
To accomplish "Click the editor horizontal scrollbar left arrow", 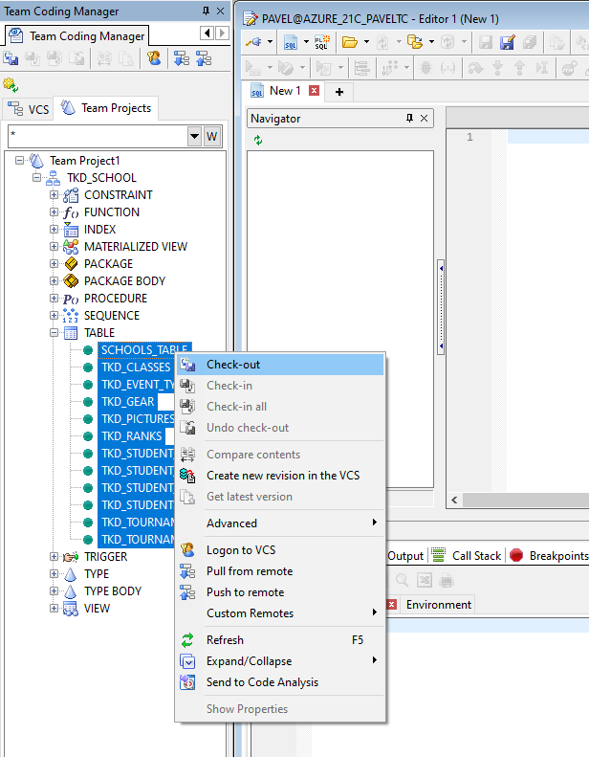I will [x=454, y=501].
